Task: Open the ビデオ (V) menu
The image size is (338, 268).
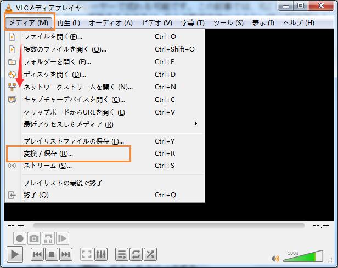Action: click(x=157, y=22)
